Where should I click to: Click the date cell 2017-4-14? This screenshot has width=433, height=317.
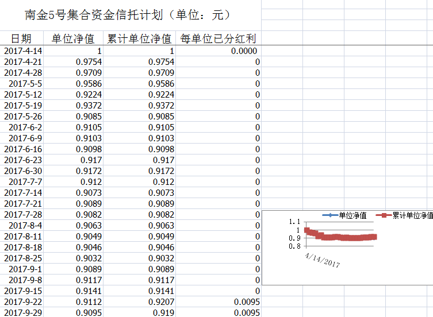[x=23, y=51]
